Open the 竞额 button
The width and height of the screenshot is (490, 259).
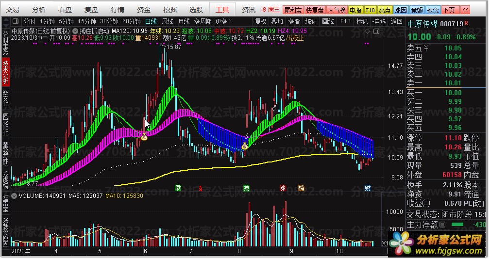coord(417,10)
